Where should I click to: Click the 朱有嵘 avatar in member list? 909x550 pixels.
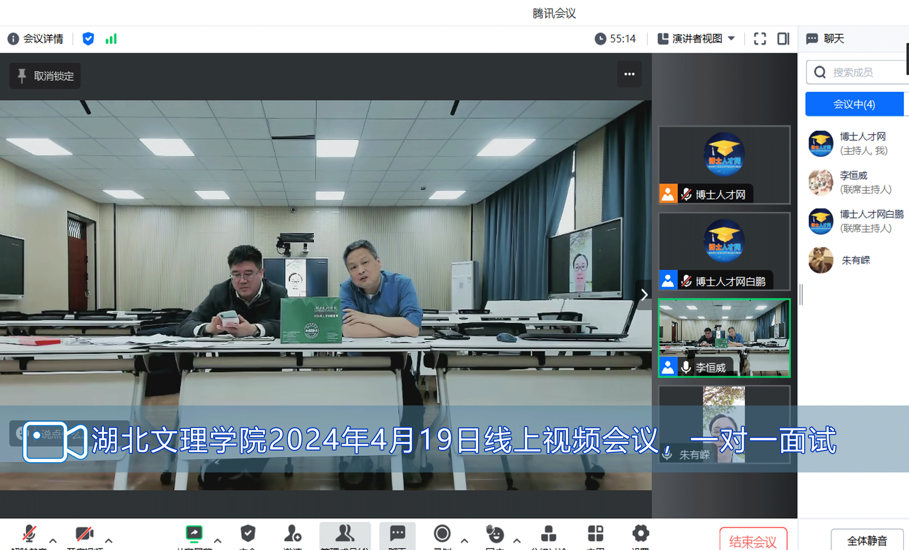click(821, 260)
